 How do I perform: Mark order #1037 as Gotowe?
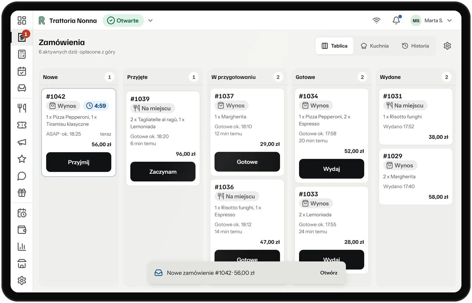click(247, 162)
